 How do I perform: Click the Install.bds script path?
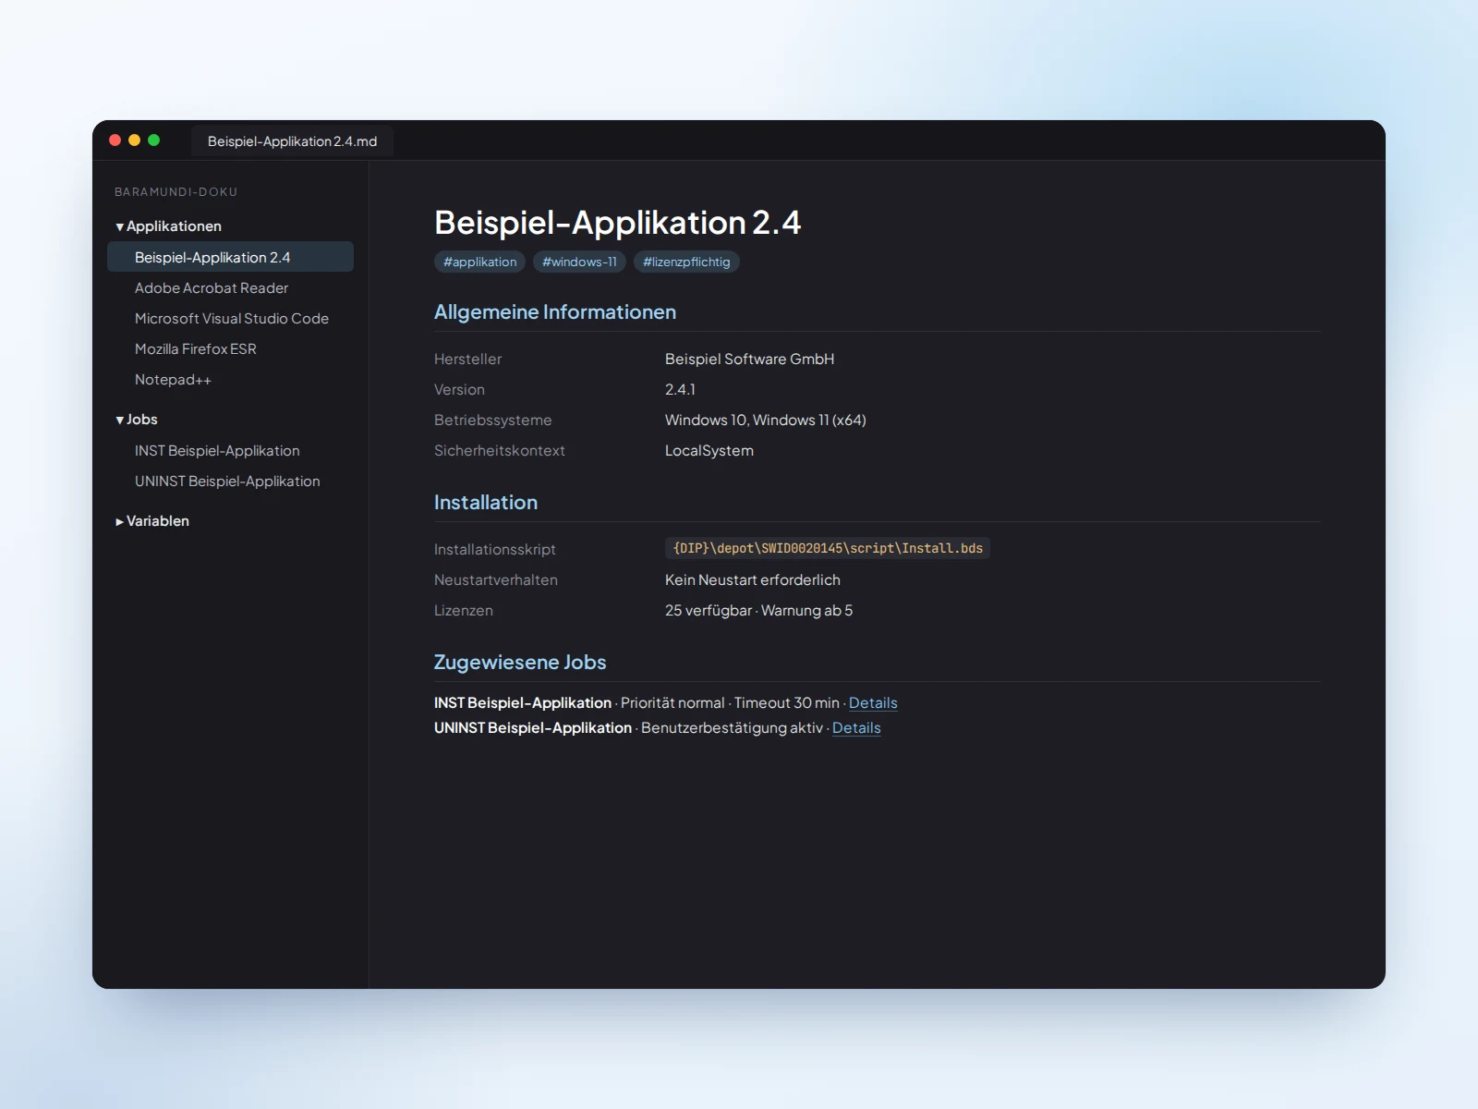pos(828,548)
